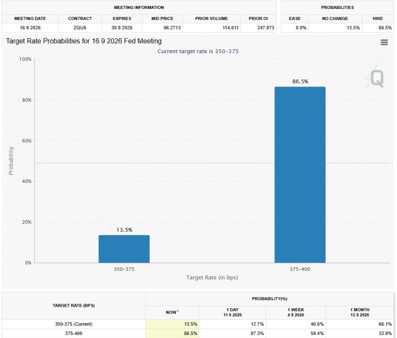Click the vertical Probability axis title
Screen dimensions: 397x338
tap(11, 161)
